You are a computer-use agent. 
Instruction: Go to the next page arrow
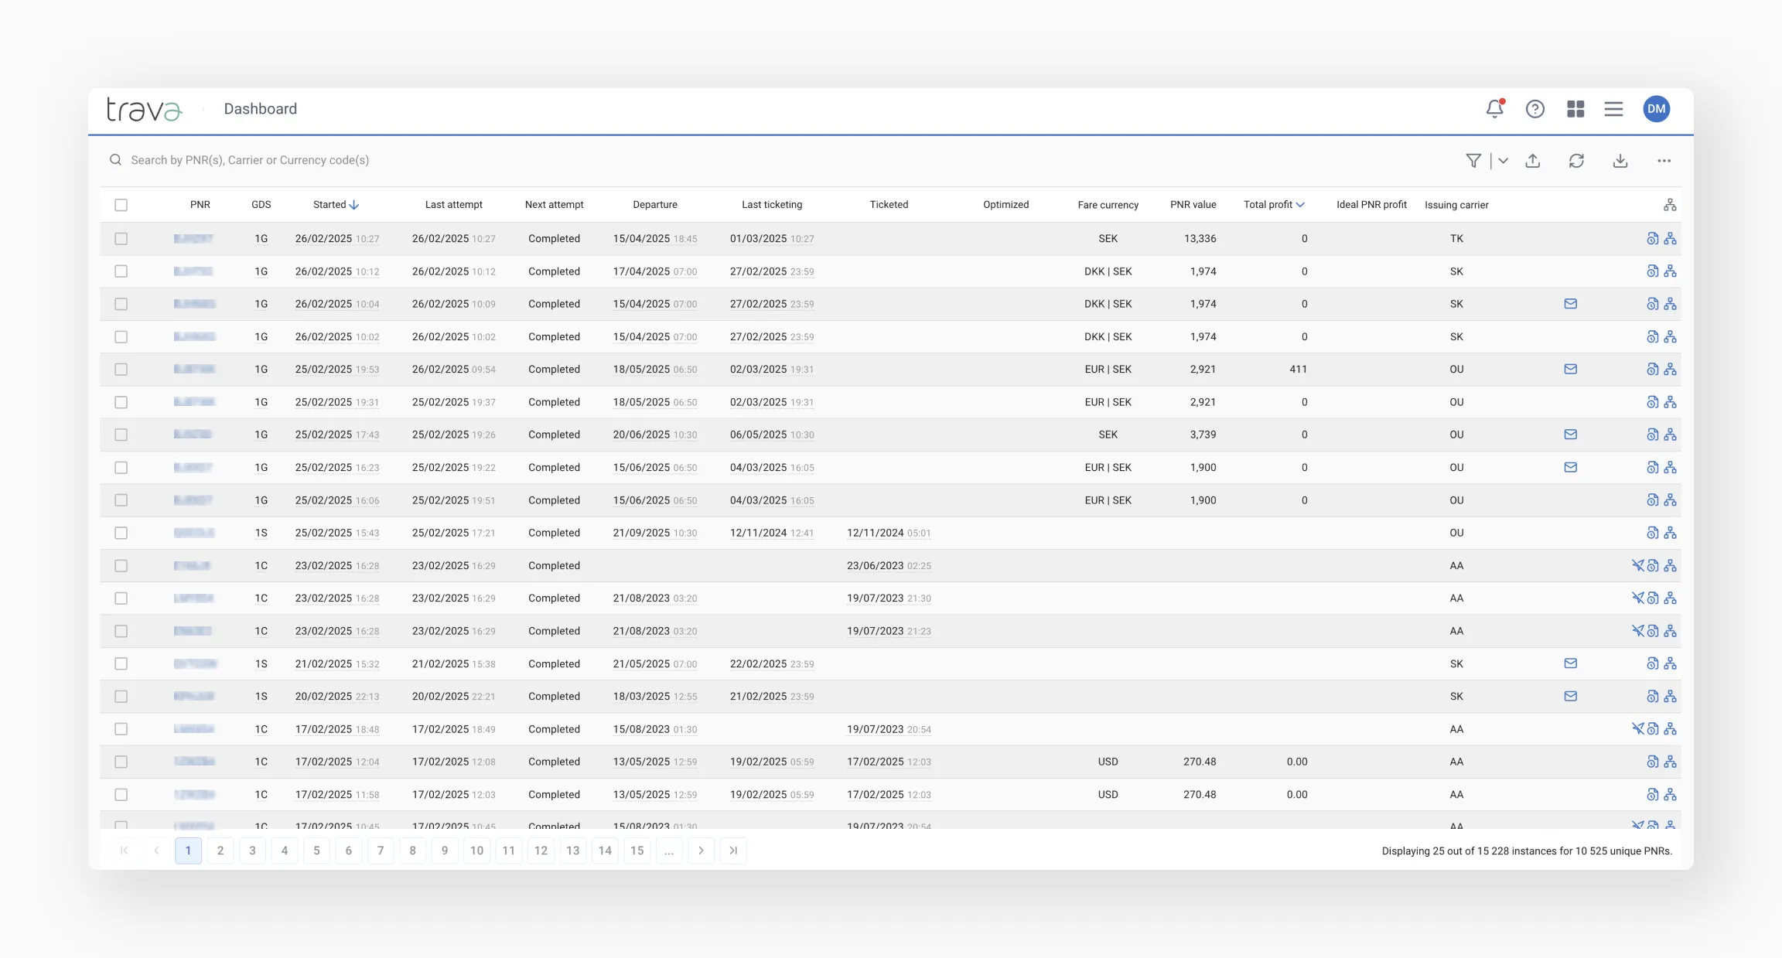coord(701,851)
